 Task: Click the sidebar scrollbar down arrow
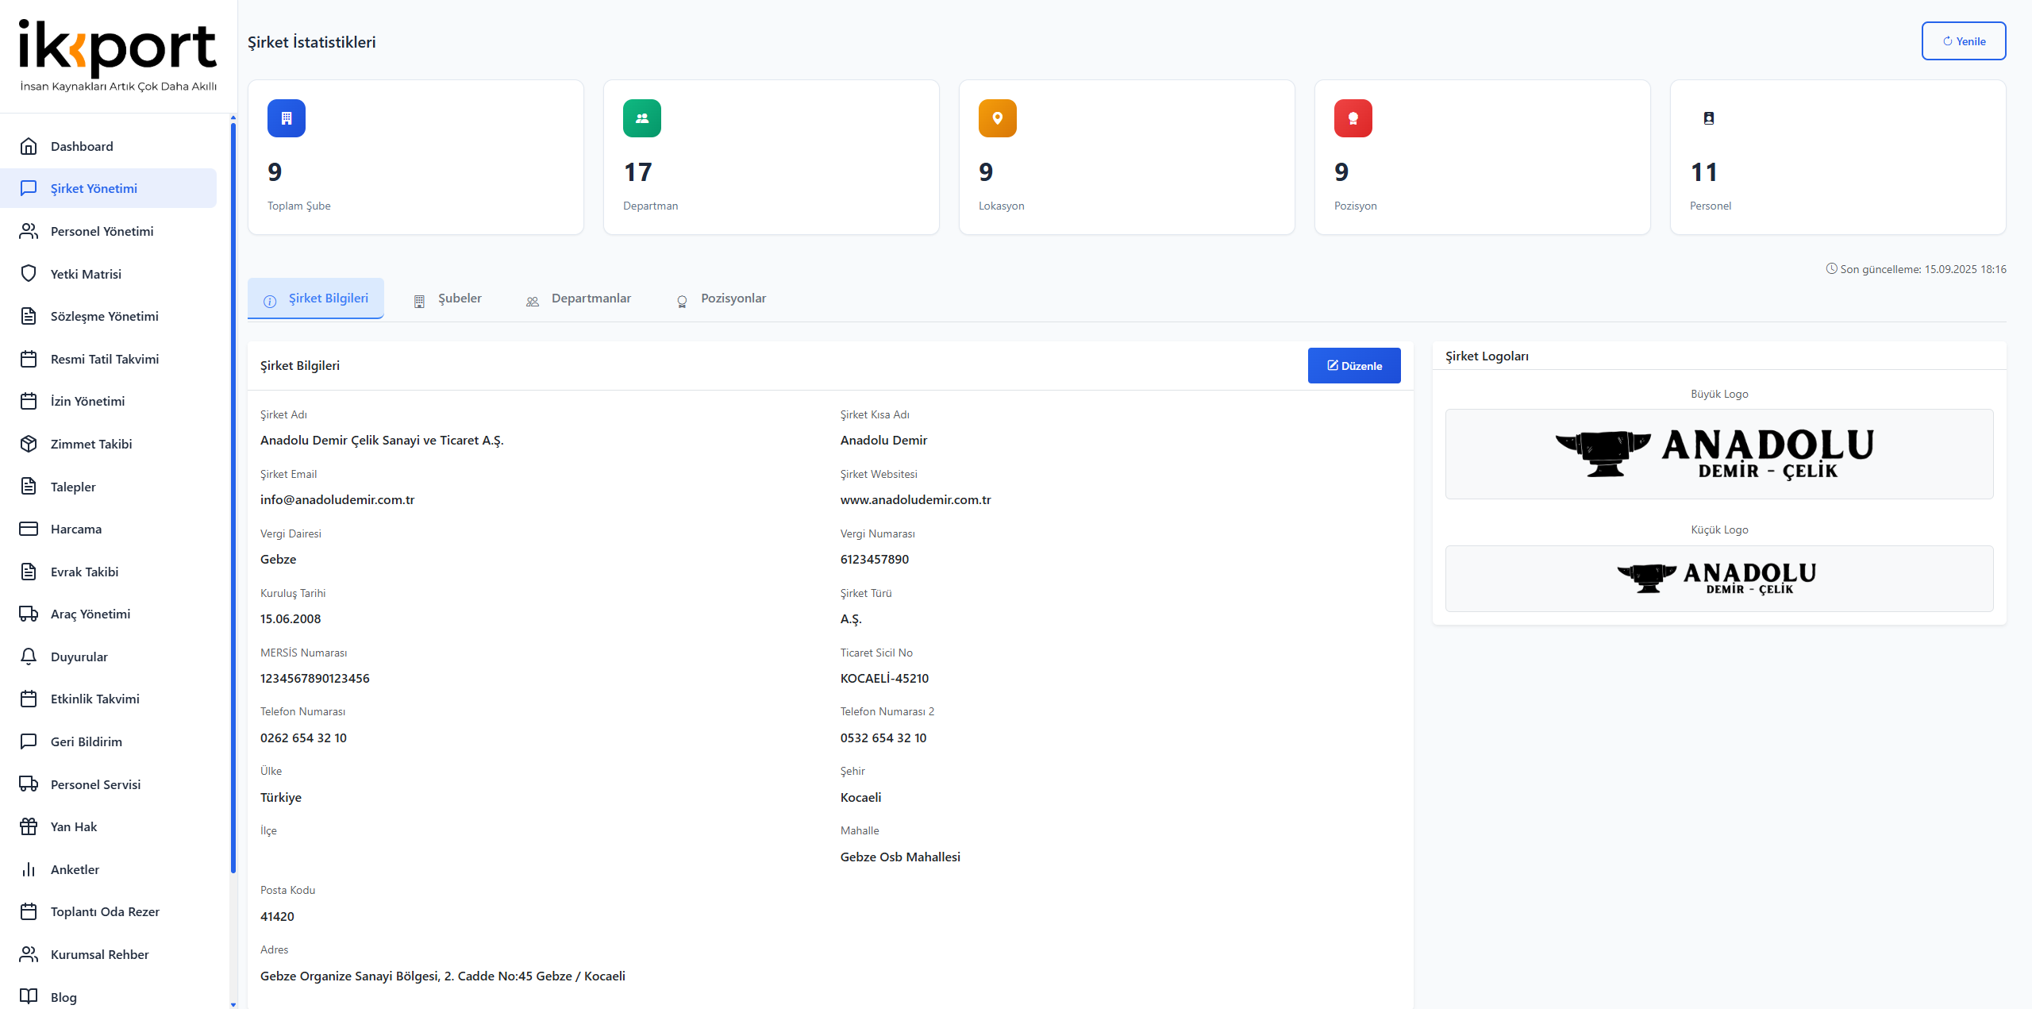pos(233,1004)
